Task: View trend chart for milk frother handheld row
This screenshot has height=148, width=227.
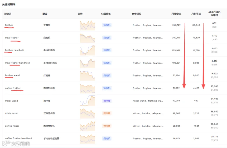Action: (88, 63)
